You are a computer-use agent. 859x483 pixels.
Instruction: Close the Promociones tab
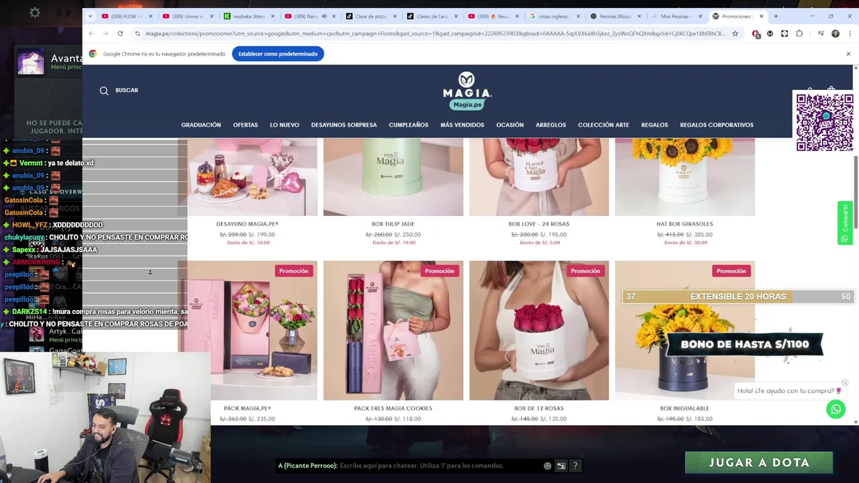pos(761,16)
